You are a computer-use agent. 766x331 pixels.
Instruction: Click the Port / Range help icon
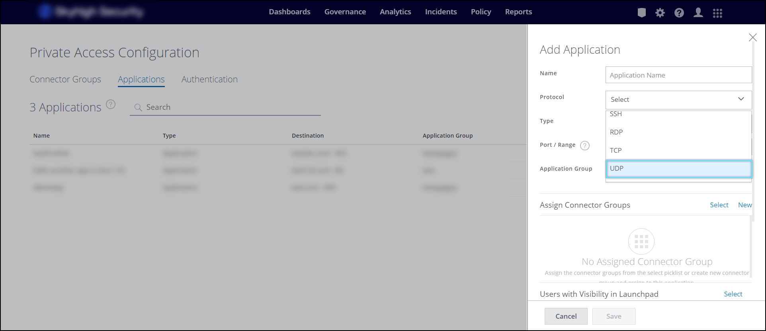pos(584,146)
